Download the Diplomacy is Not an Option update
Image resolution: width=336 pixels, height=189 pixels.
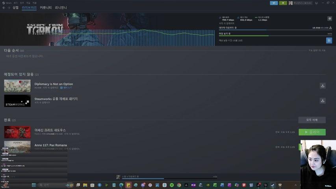pos(323,86)
